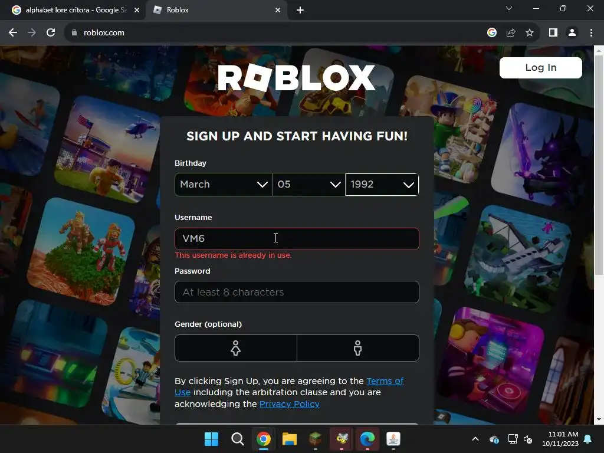Image resolution: width=604 pixels, height=453 pixels.
Task: Click the muted volume tray icon
Action: (x=528, y=439)
